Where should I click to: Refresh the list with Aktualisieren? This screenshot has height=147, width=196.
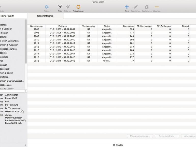point(78,7)
